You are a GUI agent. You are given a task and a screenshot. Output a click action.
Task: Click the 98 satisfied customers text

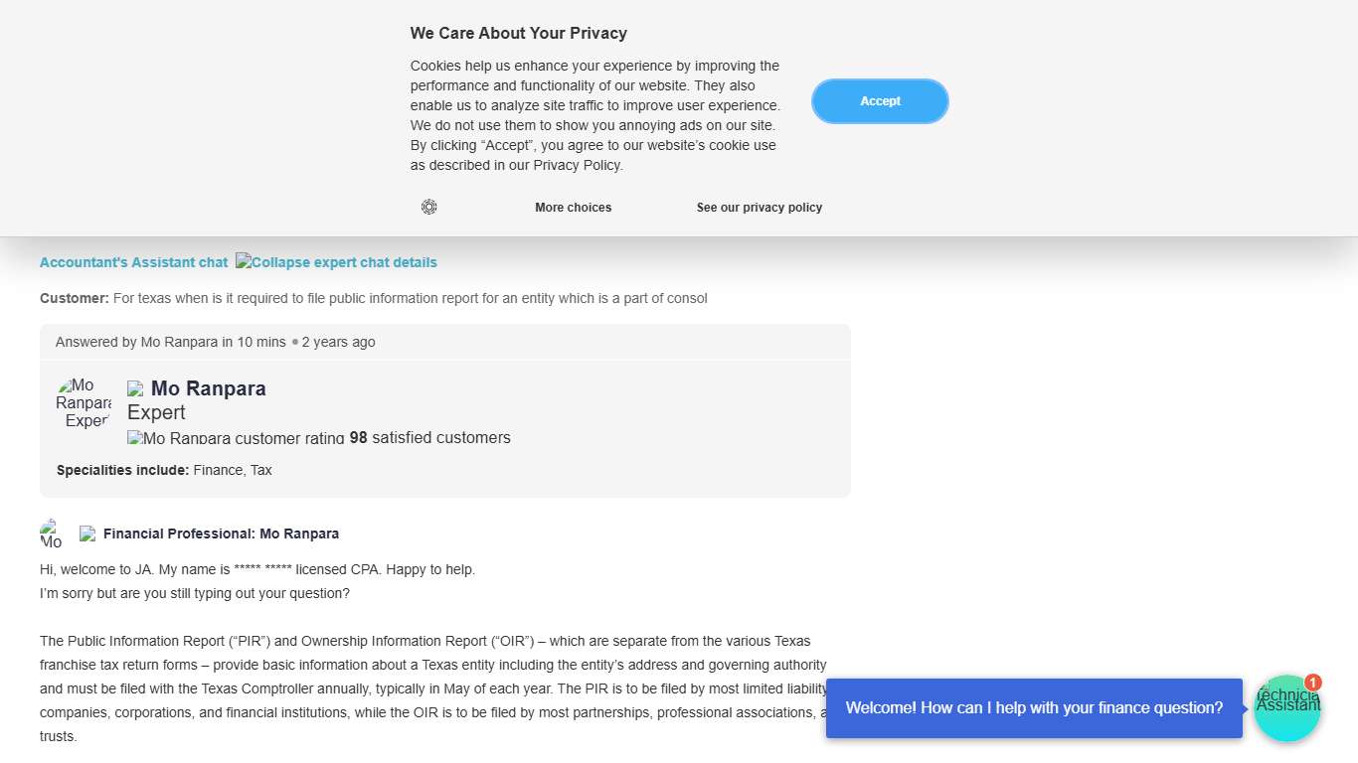point(429,438)
